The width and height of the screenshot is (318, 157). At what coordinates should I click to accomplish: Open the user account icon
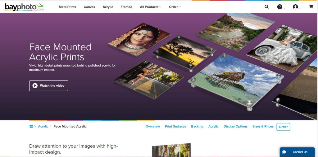(295, 7)
